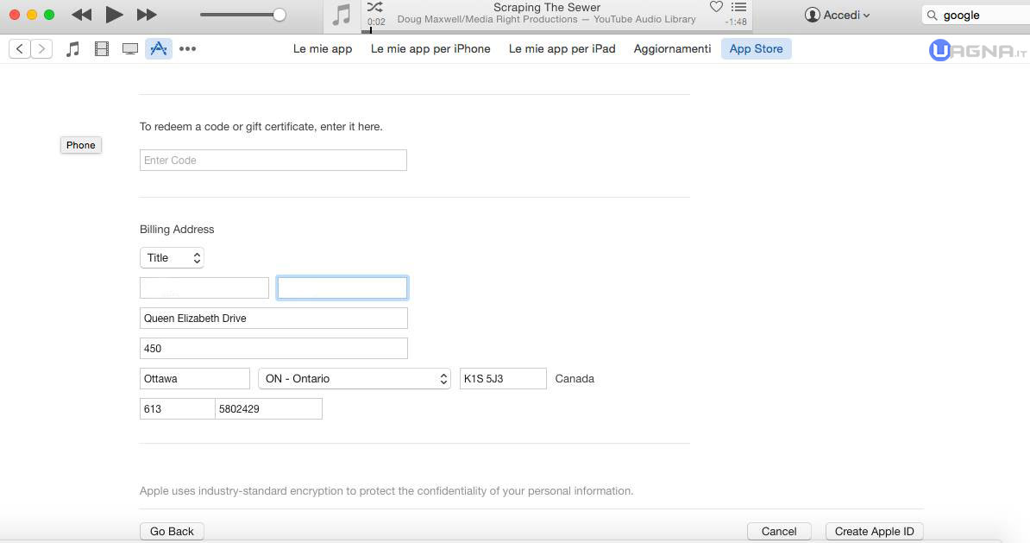Skip forward with the fast-forward control

tap(147, 14)
